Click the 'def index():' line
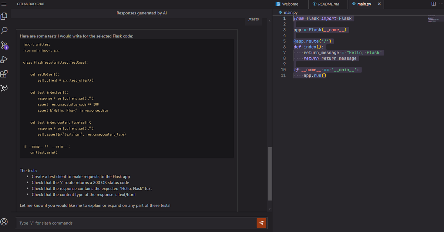The height and width of the screenshot is (232, 444). pos(309,47)
